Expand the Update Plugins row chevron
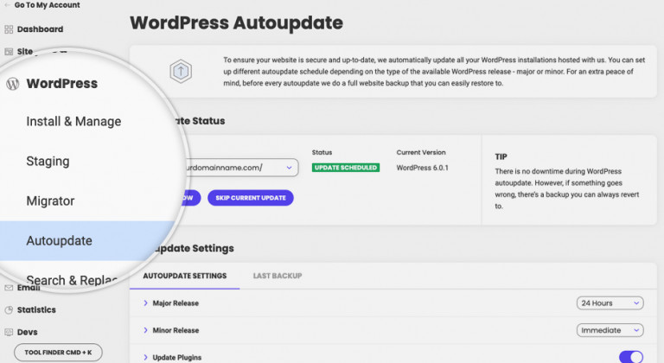The width and height of the screenshot is (664, 363). (x=145, y=357)
